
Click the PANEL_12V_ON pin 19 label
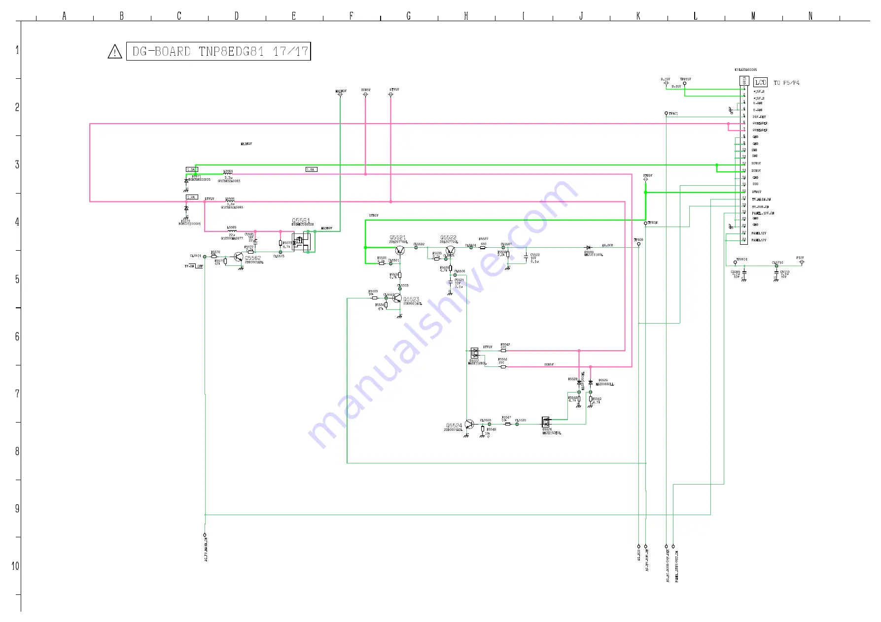pos(763,213)
